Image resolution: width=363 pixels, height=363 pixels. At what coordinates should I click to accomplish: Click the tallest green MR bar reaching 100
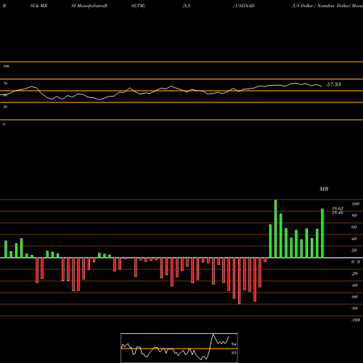(276, 229)
